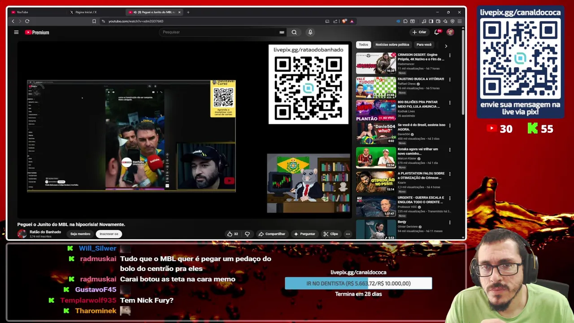574x323 pixels.
Task: Open the OTIMIZAÇÃO NO PS5 thumbnail
Action: pos(376,182)
